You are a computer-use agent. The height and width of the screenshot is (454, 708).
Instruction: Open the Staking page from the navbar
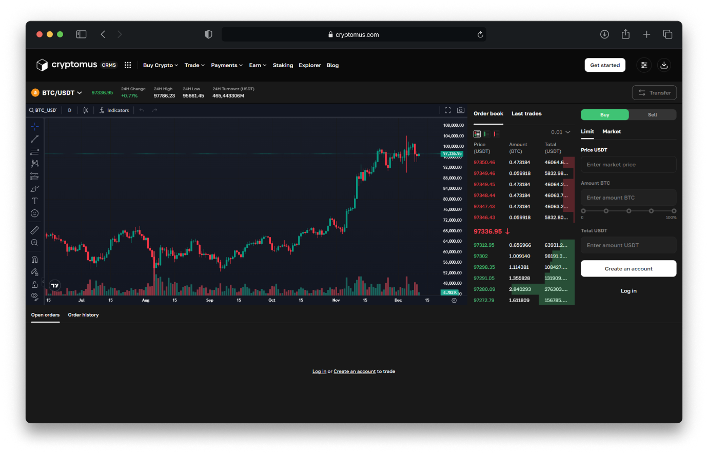[283, 65]
